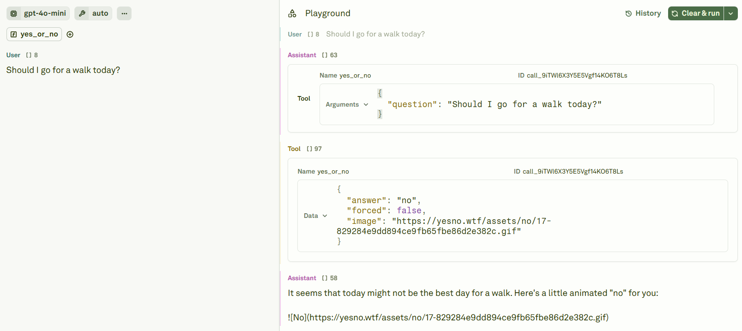742x331 pixels.
Task: Click the Playground shapes icon
Action: [292, 13]
